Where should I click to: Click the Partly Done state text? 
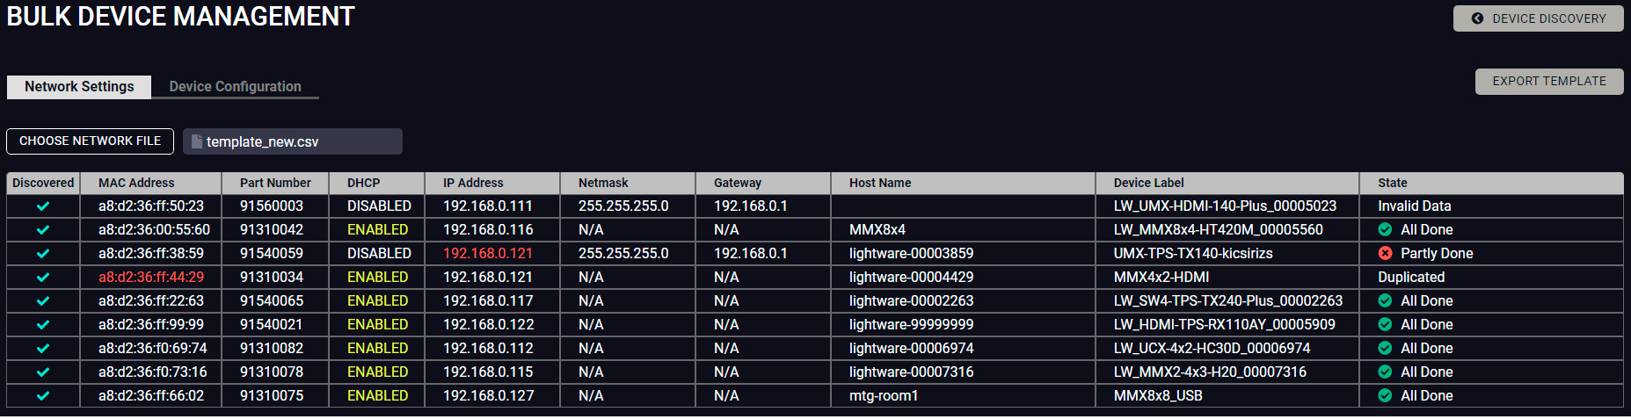pos(1437,253)
